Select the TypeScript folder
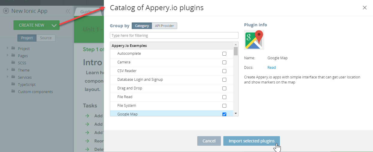Image resolution: width=373 pixels, height=152 pixels. (x=27, y=84)
